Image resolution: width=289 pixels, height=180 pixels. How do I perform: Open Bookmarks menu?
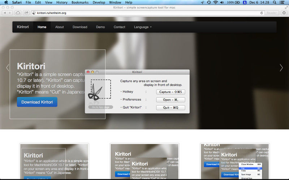pos(80,3)
